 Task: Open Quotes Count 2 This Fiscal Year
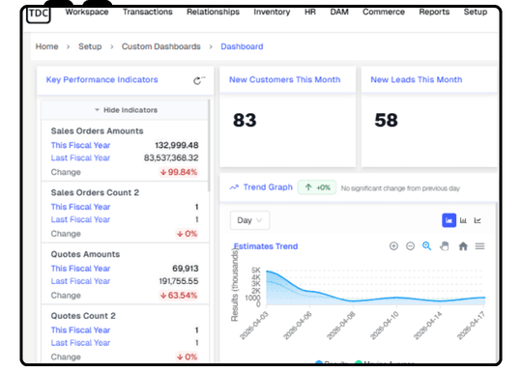[80, 330]
